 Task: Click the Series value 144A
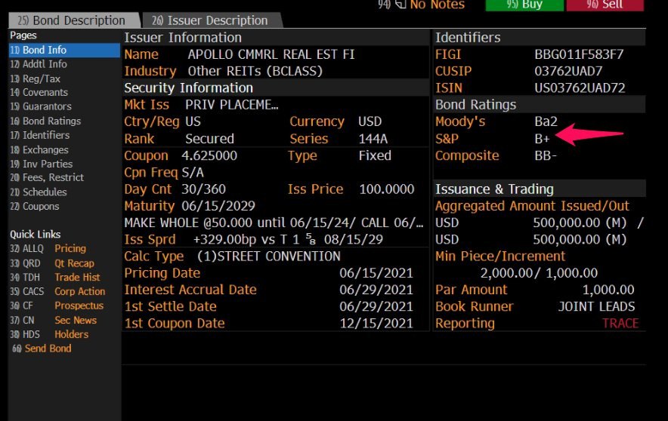tap(373, 139)
